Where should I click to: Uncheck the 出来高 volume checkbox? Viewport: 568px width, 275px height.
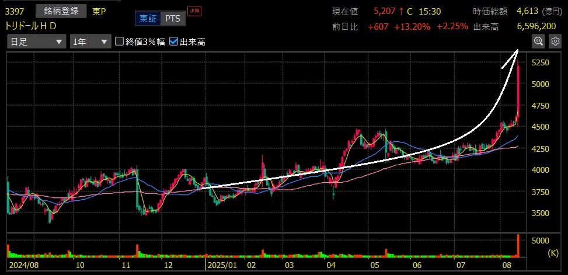(x=174, y=41)
